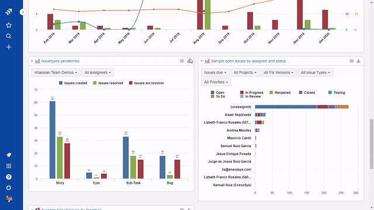Click the unassigned To Do orange segment
Viewport: 374px width, 210px height.
point(343,107)
